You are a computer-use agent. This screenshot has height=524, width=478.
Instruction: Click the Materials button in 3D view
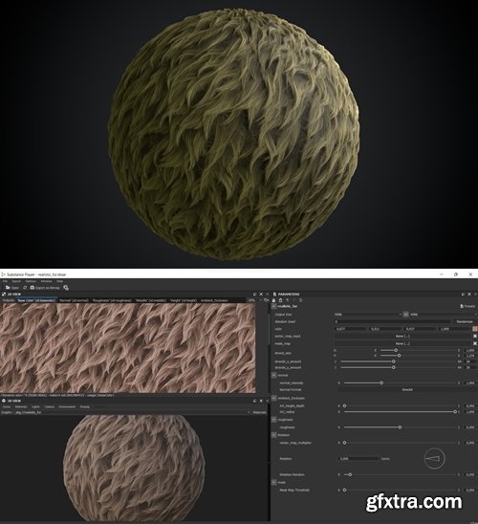[x=259, y=412]
